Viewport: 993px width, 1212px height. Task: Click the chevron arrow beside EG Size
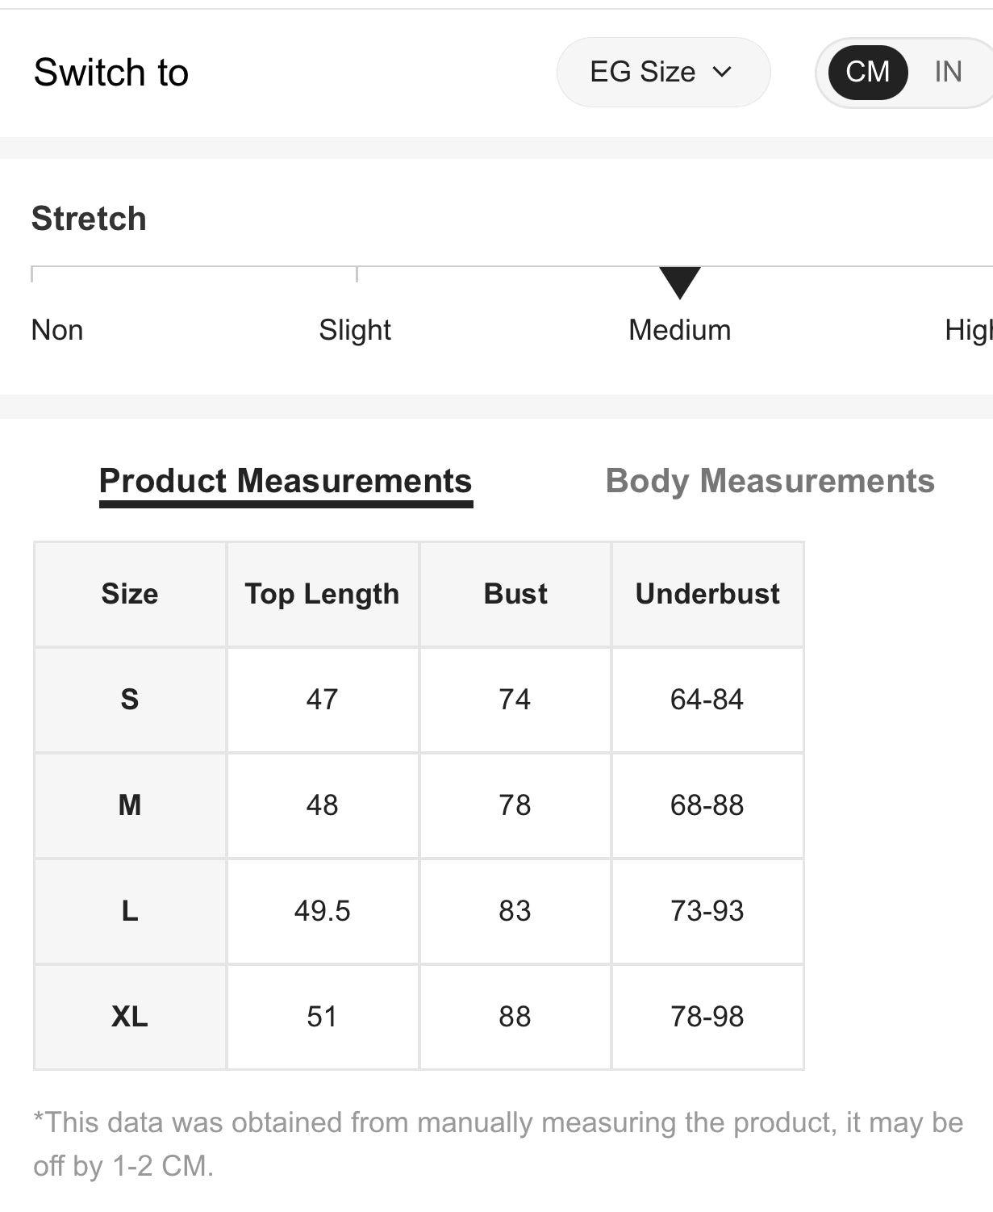[x=723, y=73]
